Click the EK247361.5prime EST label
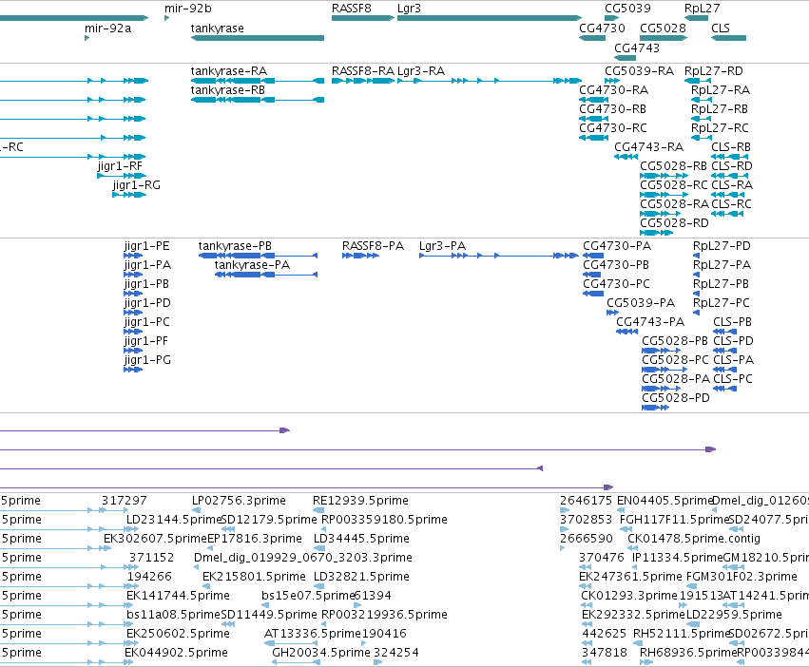 (x=630, y=576)
